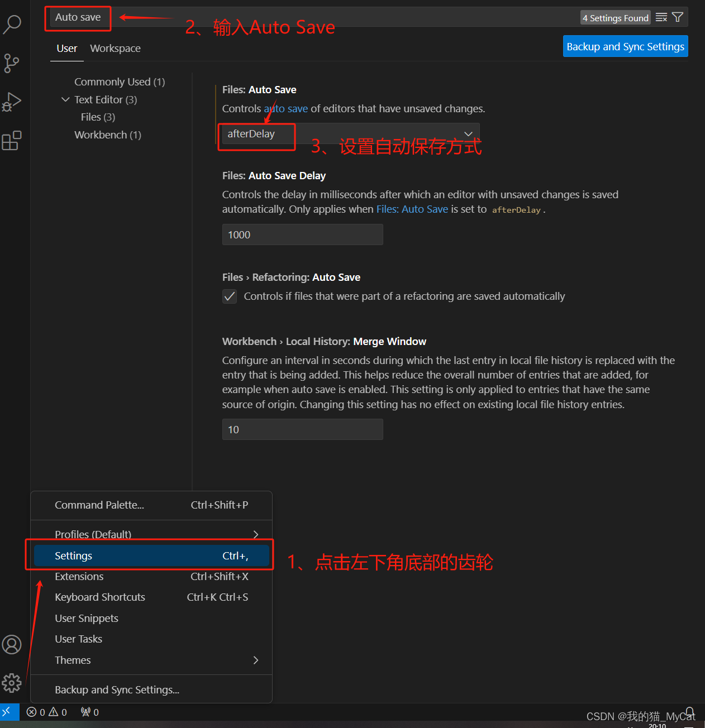Viewport: 705px width, 728px height.
Task: Switch to the Workspace settings tab
Action: [115, 48]
